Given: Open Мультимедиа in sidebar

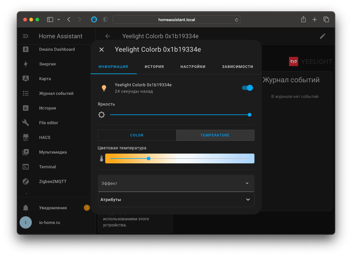Looking at the screenshot, I should (53, 152).
